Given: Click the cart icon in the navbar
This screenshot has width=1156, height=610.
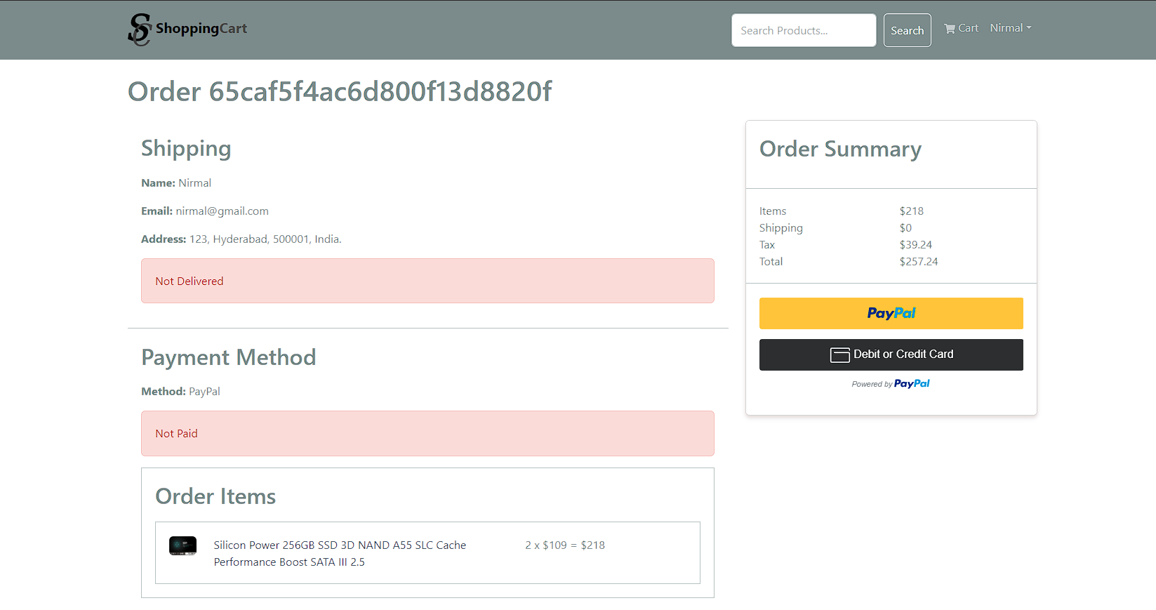Looking at the screenshot, I should (949, 29).
